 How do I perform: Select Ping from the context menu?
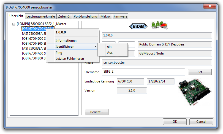[x=59, y=53]
